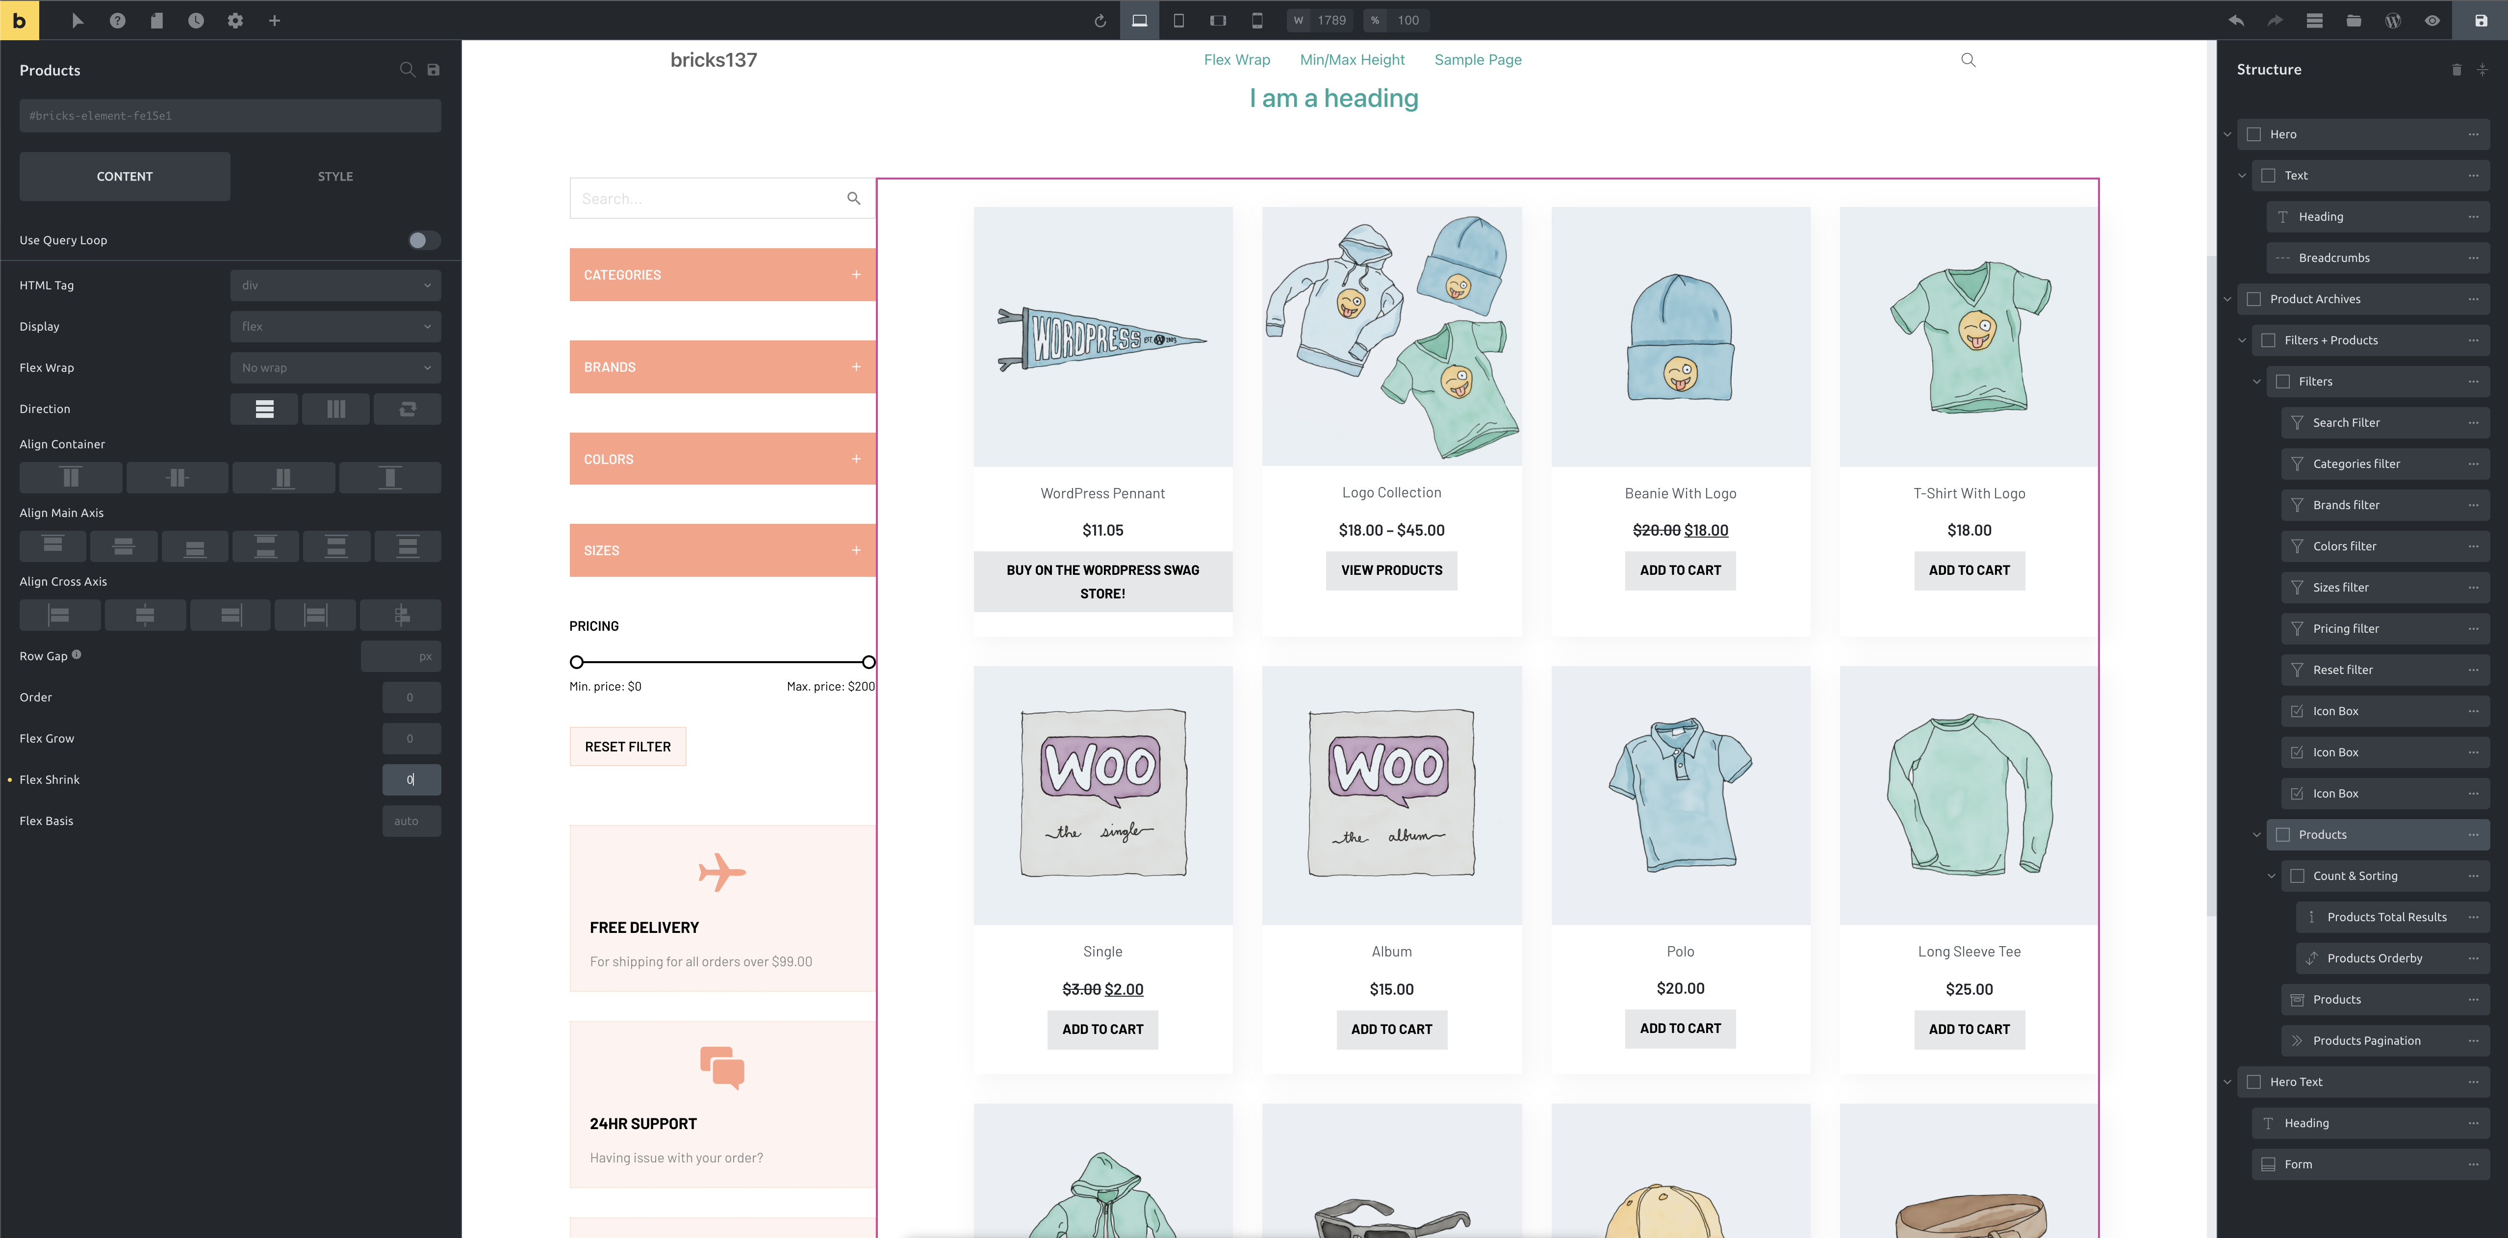Open Display dropdown showing flex
The image size is (2508, 1238).
pyautogui.click(x=336, y=326)
